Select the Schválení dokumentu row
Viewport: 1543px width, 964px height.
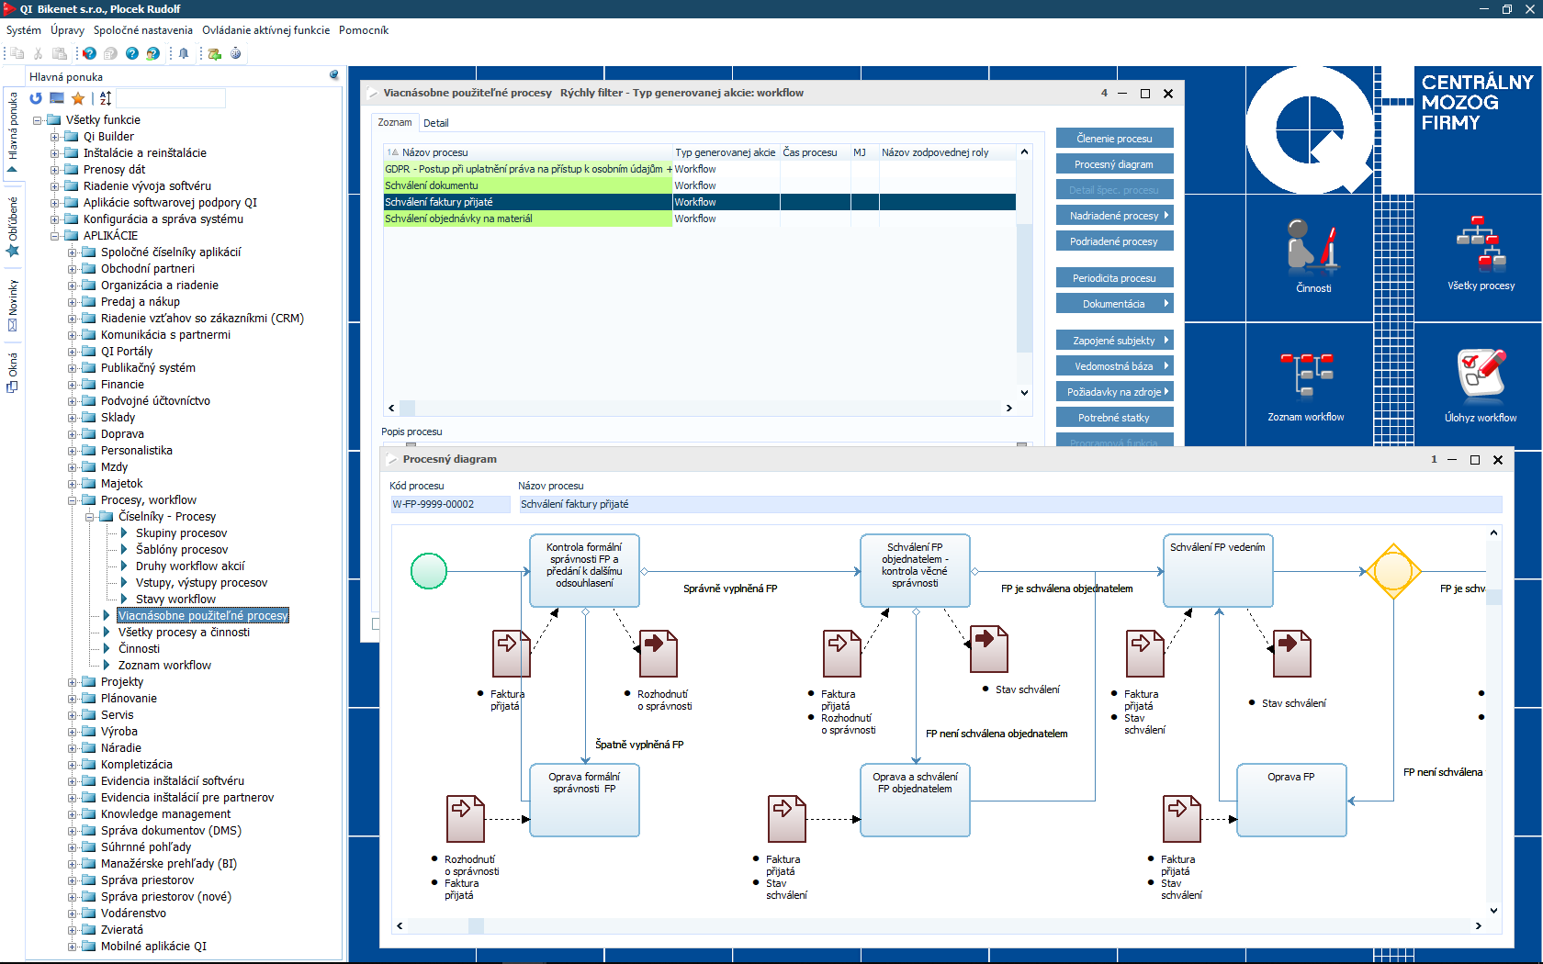(x=527, y=185)
